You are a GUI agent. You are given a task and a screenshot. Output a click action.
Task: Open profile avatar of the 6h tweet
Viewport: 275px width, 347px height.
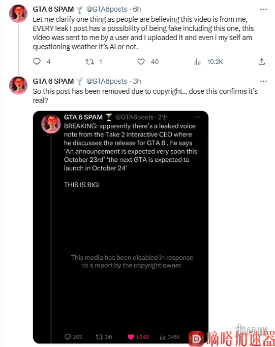[x=18, y=14]
